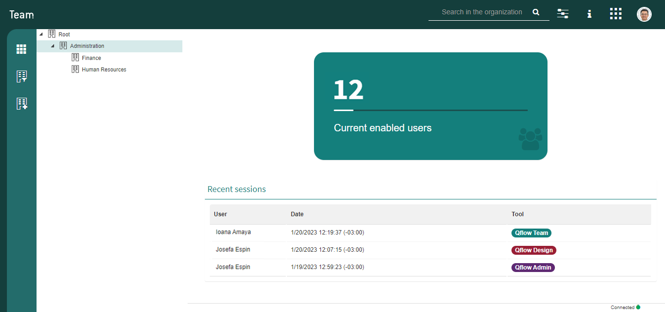
Task: Select Human Resources in the tree
Action: (x=104, y=70)
